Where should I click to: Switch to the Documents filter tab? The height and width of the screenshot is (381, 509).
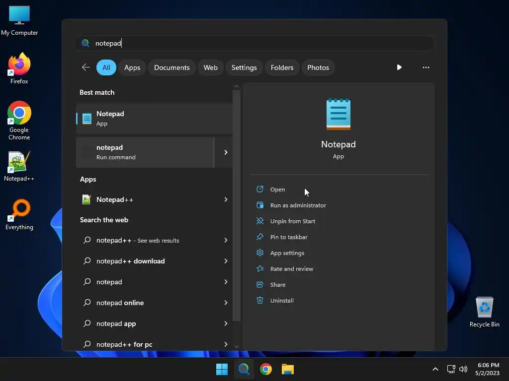coord(171,67)
